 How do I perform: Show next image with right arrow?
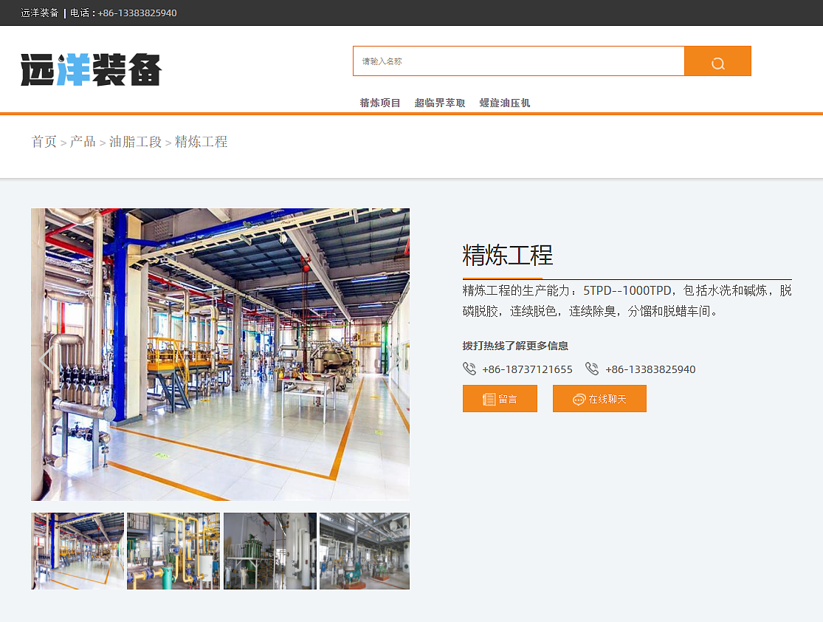395,360
